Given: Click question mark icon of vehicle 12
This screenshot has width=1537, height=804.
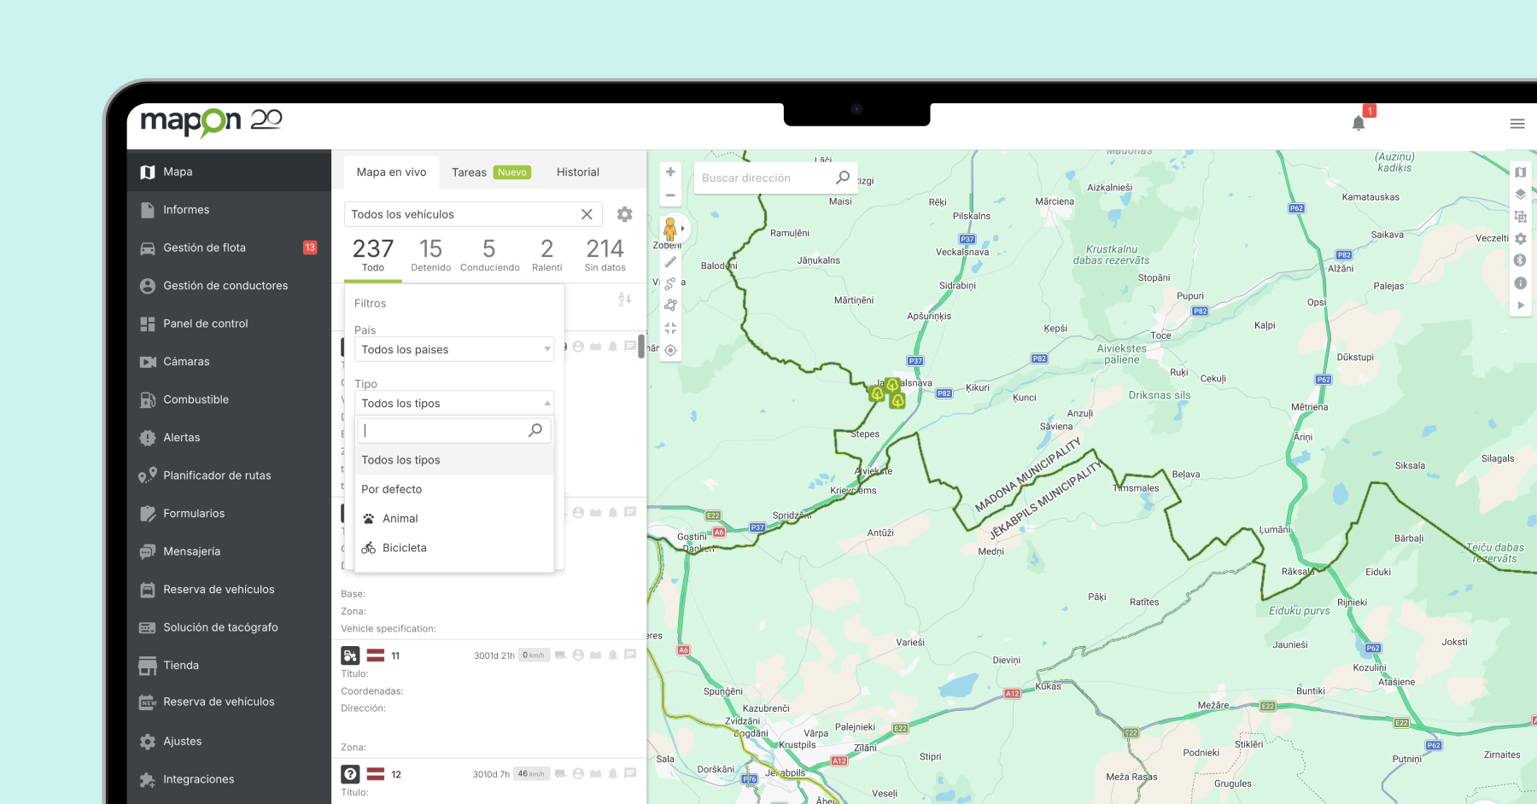Looking at the screenshot, I should 350,774.
